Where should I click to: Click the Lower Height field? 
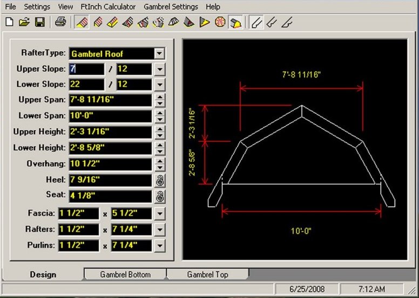point(110,148)
